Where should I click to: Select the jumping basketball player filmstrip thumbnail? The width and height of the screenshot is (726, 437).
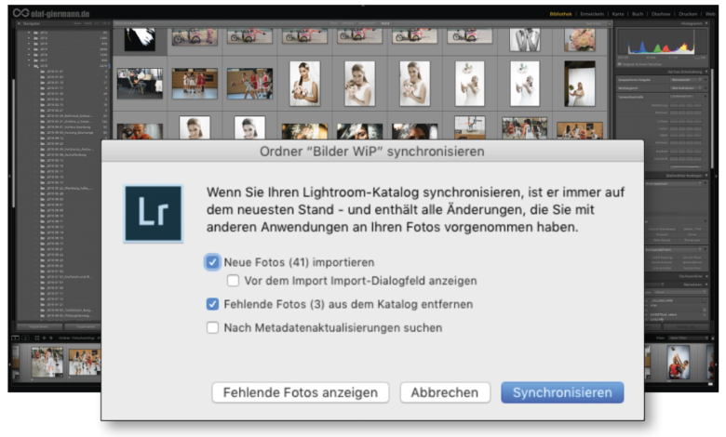pyautogui.click(x=679, y=363)
